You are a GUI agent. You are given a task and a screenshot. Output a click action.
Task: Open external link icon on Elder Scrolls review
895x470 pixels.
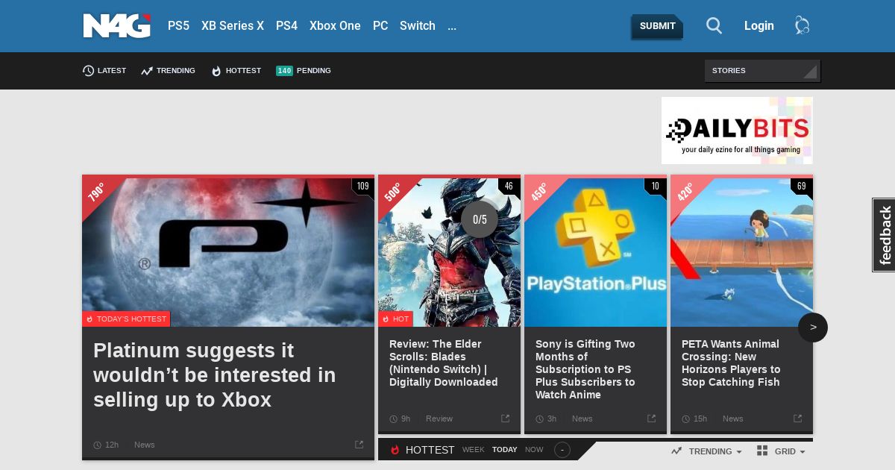[x=505, y=419]
